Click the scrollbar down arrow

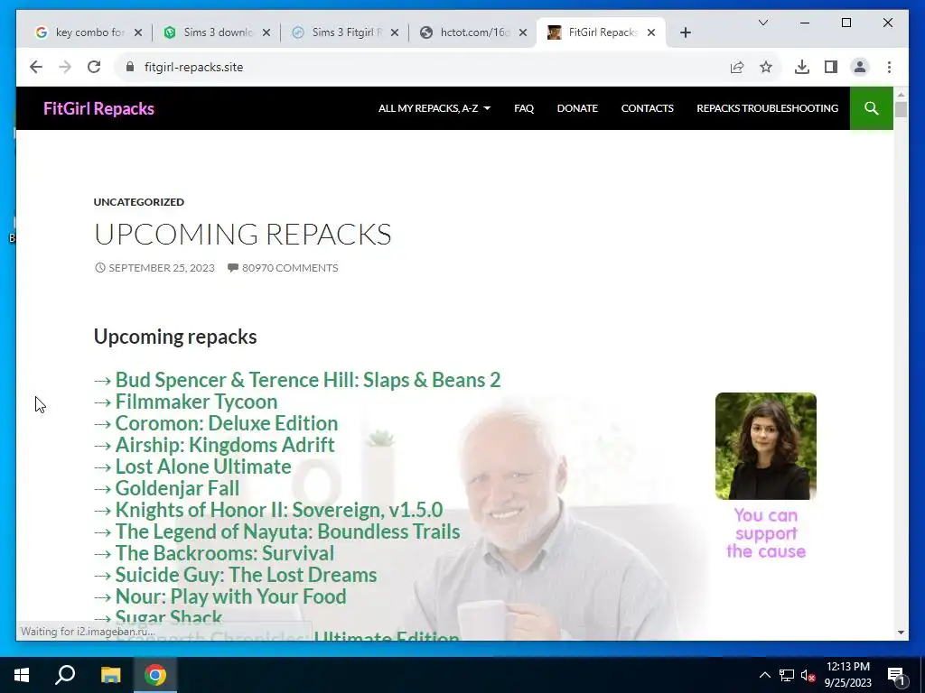point(901,633)
